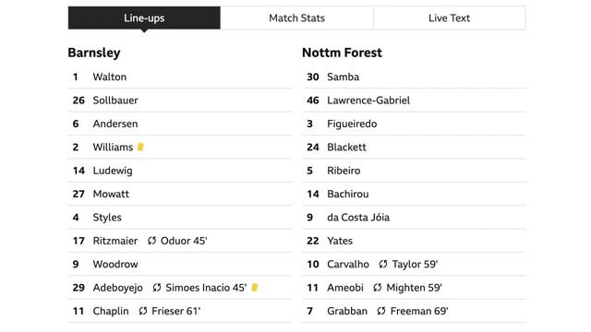
Task: Click the yellow card after Simoes Inacio 45'
Action: [x=255, y=288]
